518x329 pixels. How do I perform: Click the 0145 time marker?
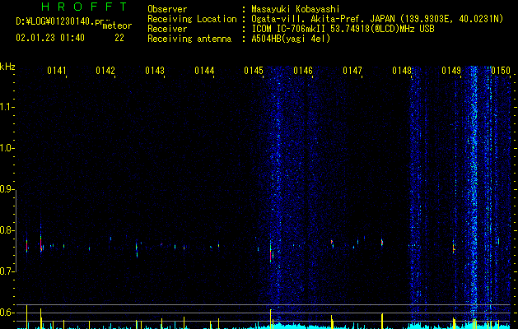click(x=254, y=71)
